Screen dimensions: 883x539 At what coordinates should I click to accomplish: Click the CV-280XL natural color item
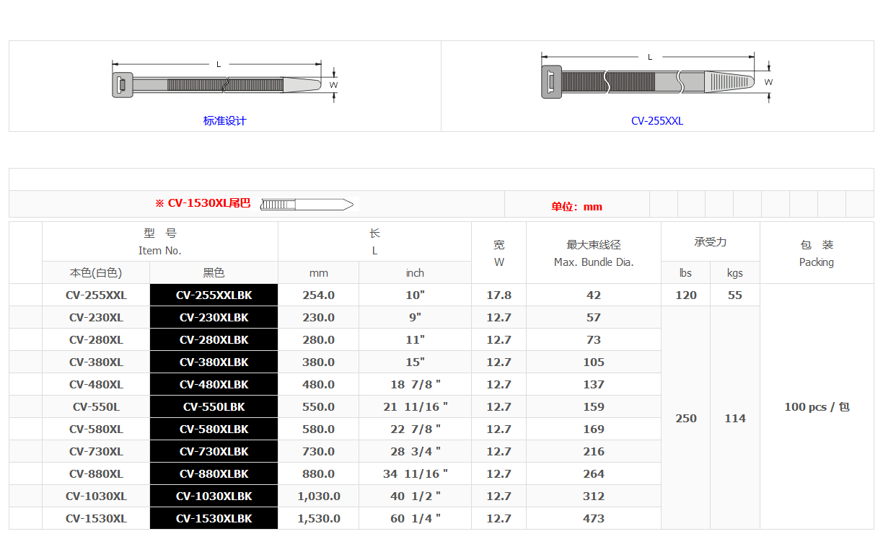(x=96, y=339)
